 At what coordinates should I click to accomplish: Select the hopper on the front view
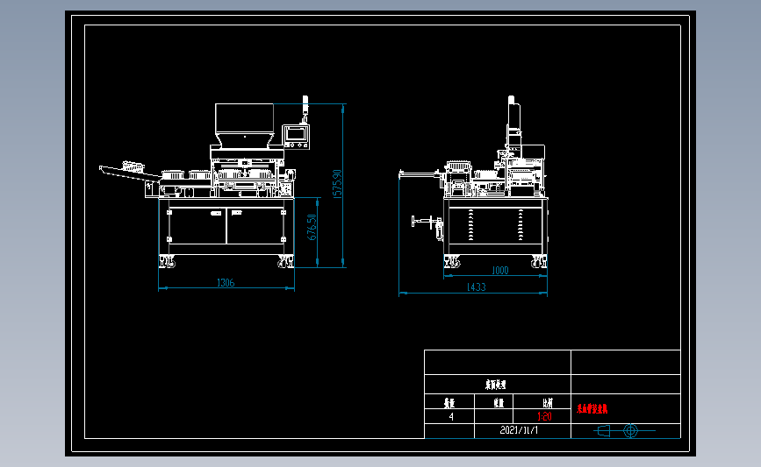coord(245,125)
